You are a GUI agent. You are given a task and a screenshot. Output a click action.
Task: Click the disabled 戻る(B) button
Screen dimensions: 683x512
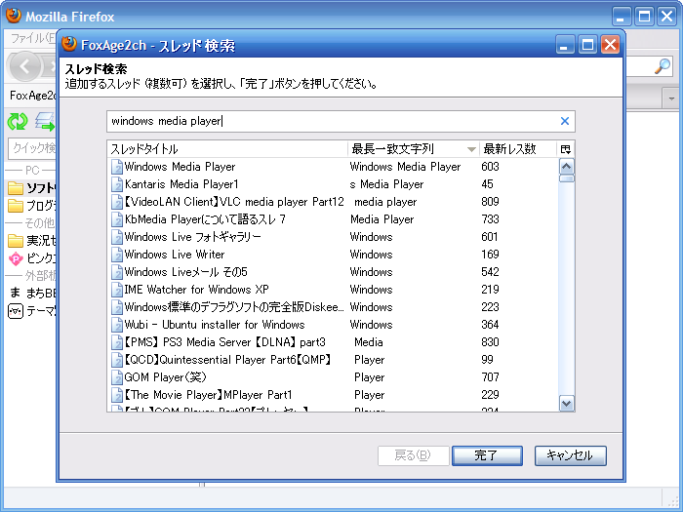click(413, 455)
